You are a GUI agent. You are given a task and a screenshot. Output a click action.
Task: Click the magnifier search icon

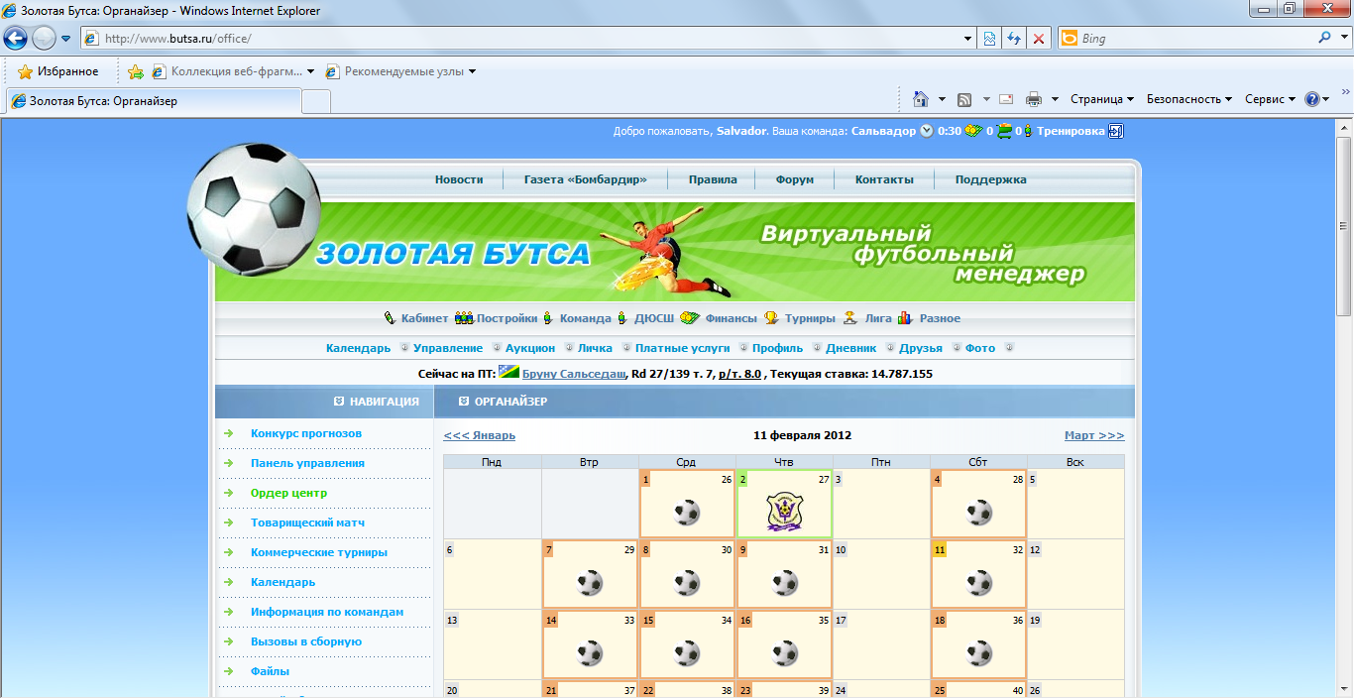[1323, 39]
